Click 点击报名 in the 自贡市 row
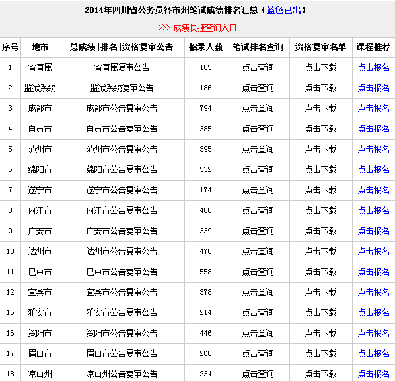 (x=374, y=129)
